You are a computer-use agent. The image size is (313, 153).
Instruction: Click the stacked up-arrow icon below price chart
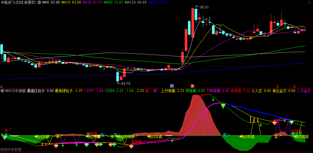tap(1, 86)
